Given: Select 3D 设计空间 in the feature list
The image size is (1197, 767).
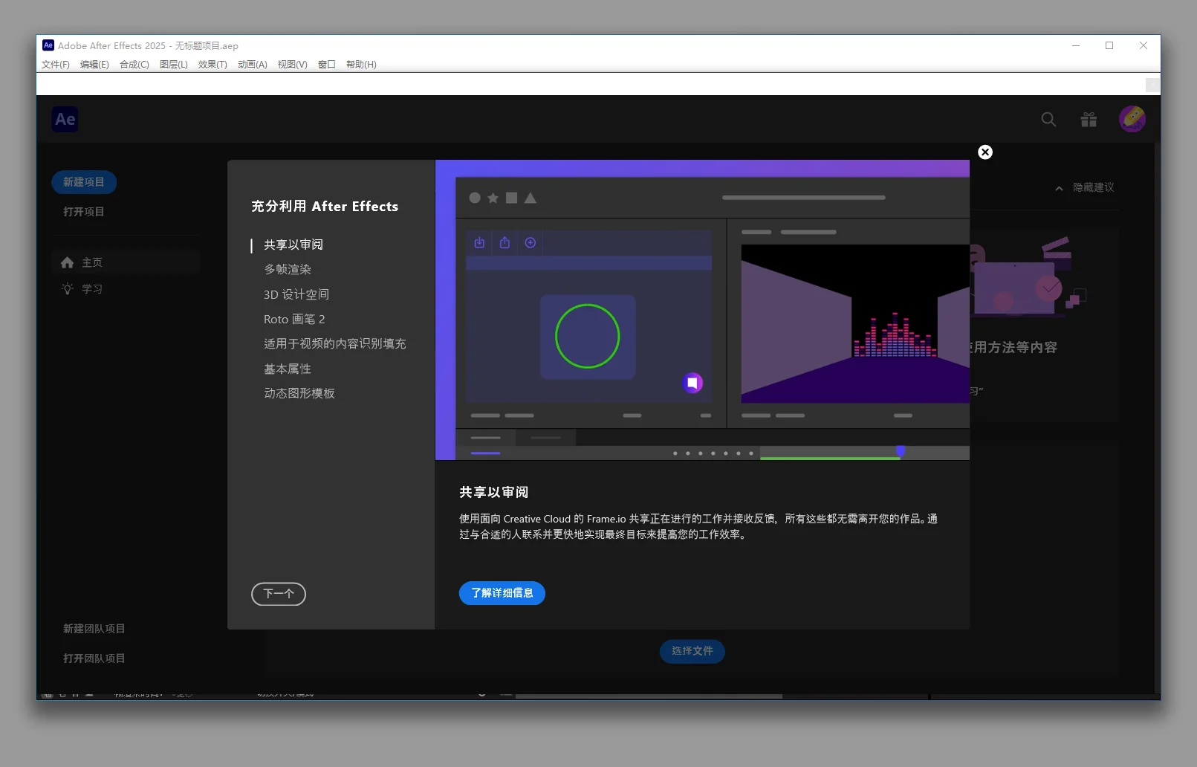Looking at the screenshot, I should pyautogui.click(x=296, y=294).
